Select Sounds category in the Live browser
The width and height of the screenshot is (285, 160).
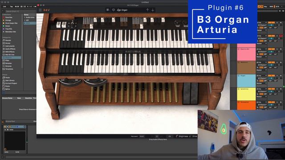click(x=8, y=40)
